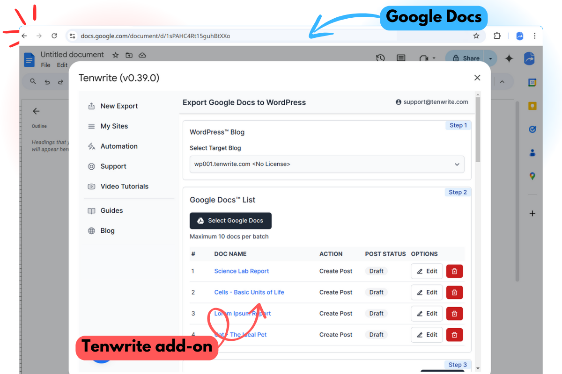
Task: Open Chrome extensions puzzle icon
Action: pos(497,36)
